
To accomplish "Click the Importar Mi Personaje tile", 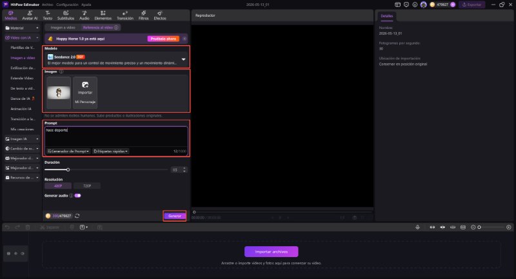I will coord(85,92).
